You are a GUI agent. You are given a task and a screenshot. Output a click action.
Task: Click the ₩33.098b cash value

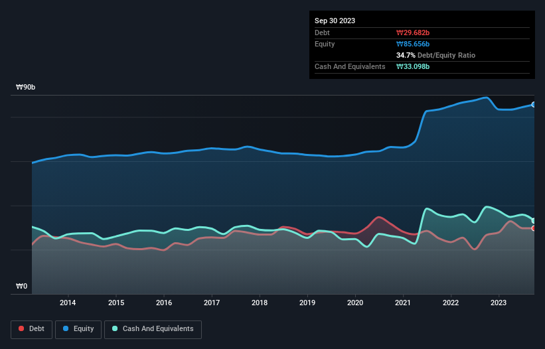pyautogui.click(x=413, y=66)
